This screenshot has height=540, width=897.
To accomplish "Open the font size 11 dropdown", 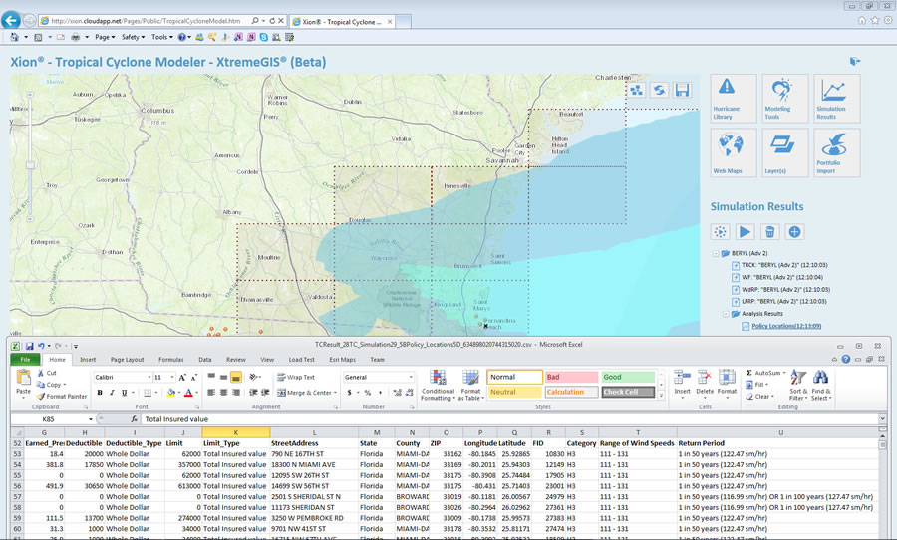I will click(172, 377).
